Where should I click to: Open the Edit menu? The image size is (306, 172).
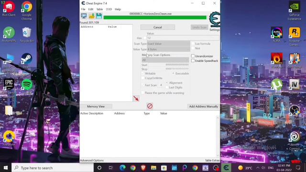click(x=91, y=9)
